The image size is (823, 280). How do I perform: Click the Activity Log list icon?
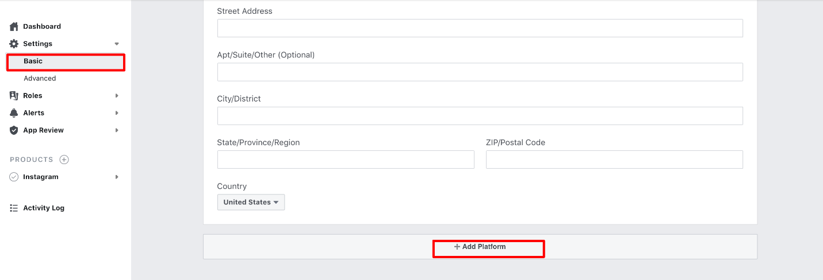coord(14,208)
